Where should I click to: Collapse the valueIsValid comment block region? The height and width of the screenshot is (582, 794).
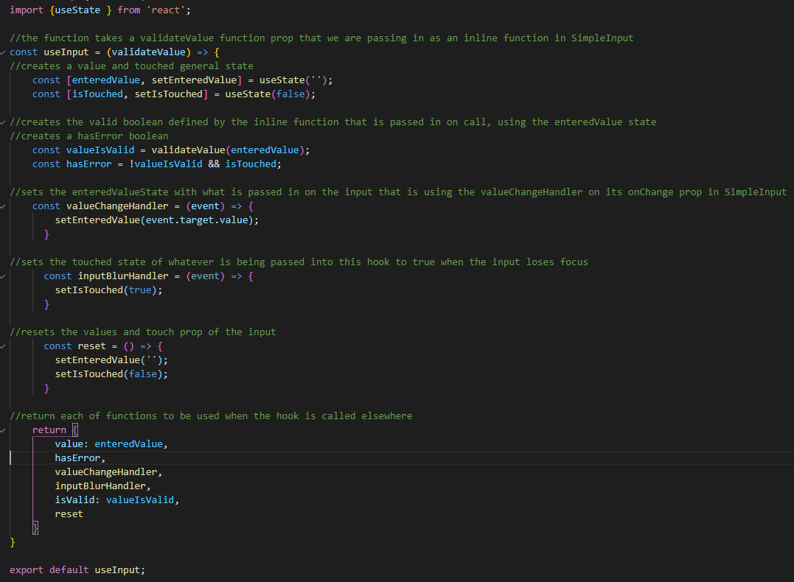tap(4, 122)
